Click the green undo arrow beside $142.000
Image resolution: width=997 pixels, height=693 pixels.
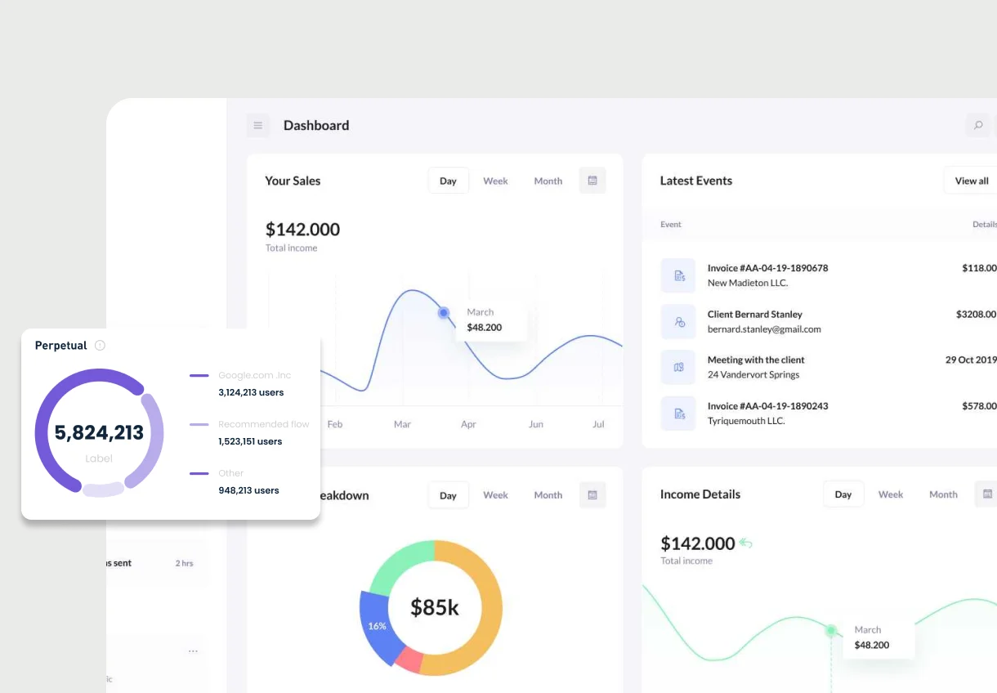pos(744,542)
